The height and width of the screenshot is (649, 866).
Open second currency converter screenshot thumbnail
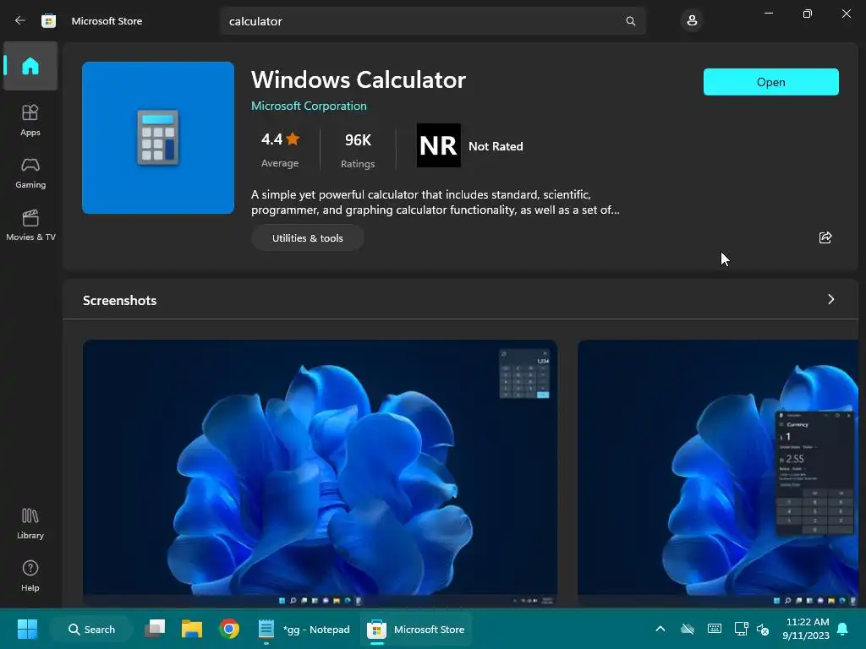click(x=717, y=473)
